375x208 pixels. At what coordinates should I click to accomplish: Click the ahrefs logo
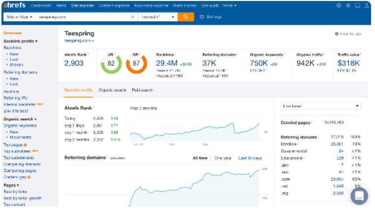[x=14, y=5]
